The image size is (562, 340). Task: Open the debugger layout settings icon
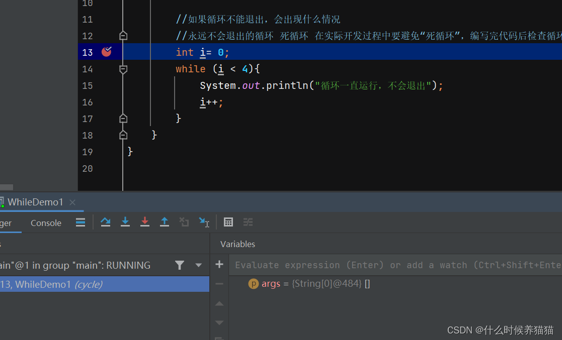click(248, 222)
